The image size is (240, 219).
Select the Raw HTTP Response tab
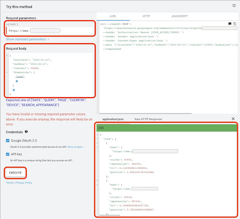148,119
